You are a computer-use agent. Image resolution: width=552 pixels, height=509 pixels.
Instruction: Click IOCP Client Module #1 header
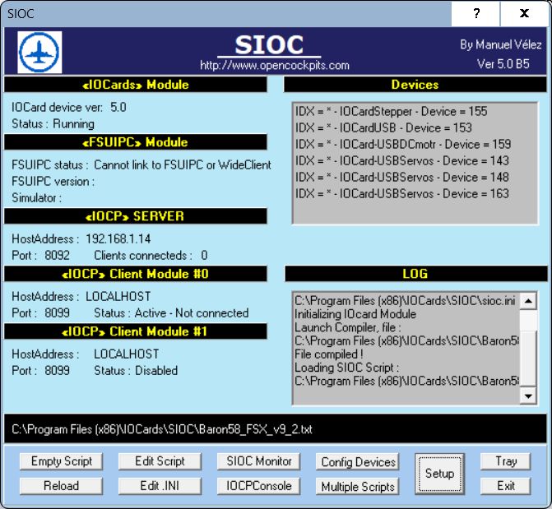[136, 331]
